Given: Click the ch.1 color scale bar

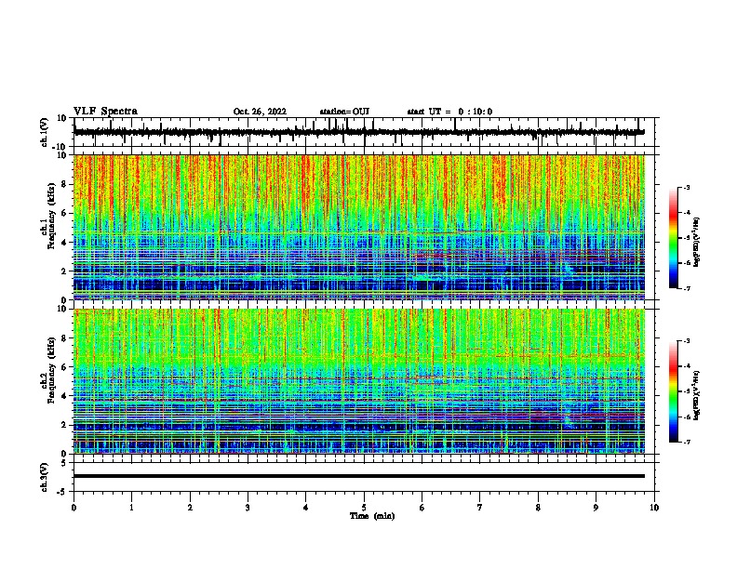Looking at the screenshot, I should [x=674, y=238].
